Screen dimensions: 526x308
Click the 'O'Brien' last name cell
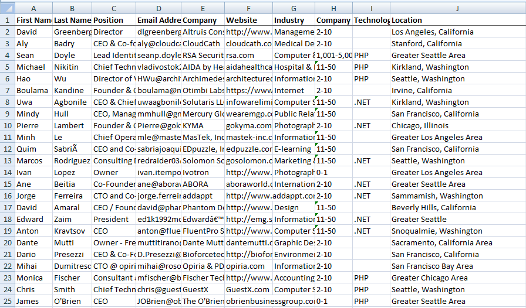(72, 302)
